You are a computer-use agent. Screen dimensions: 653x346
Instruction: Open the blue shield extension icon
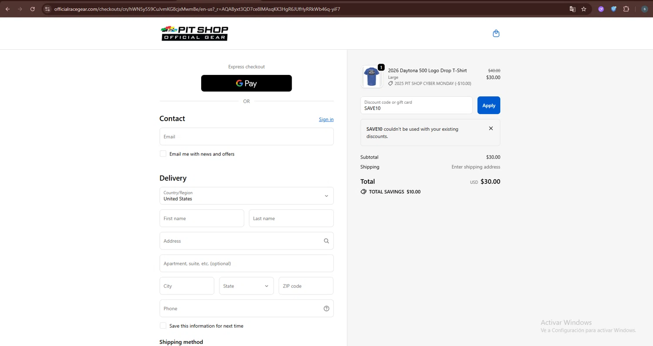(x=614, y=9)
